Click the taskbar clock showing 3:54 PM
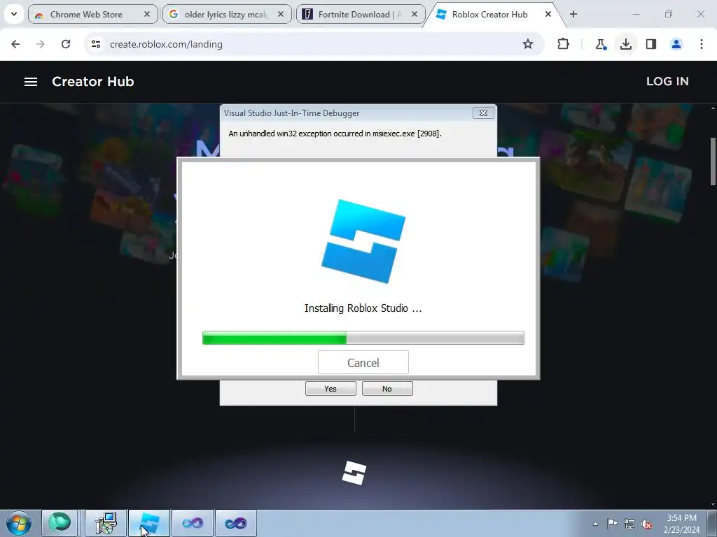Image resolution: width=717 pixels, height=537 pixels. pos(682,524)
